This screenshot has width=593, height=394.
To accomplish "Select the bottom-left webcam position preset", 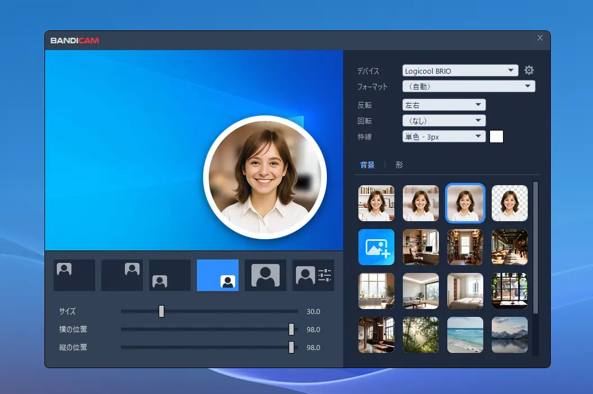I will [170, 275].
